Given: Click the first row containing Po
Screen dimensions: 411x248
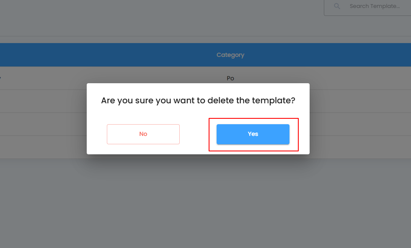Looking at the screenshot, I should [205, 78].
